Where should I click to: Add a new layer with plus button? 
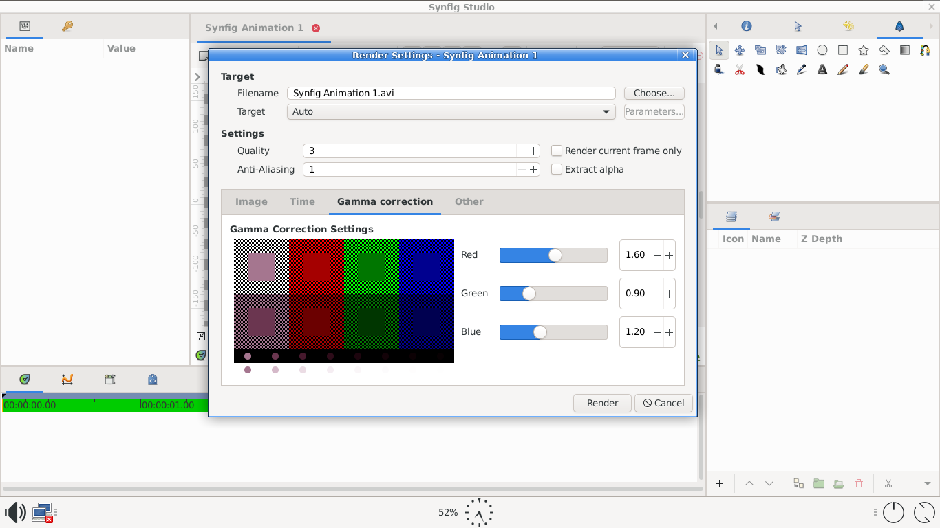719,483
